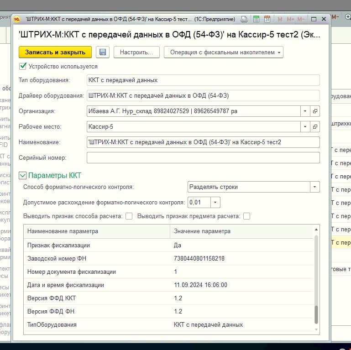Viewport: 351px width, 350px height.
Task: Expand the Организация dropdown list
Action: tap(304, 111)
